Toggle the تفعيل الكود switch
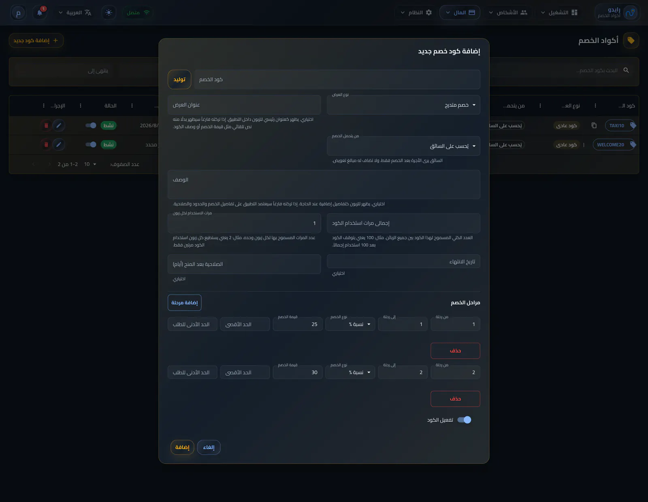 pyautogui.click(x=464, y=420)
